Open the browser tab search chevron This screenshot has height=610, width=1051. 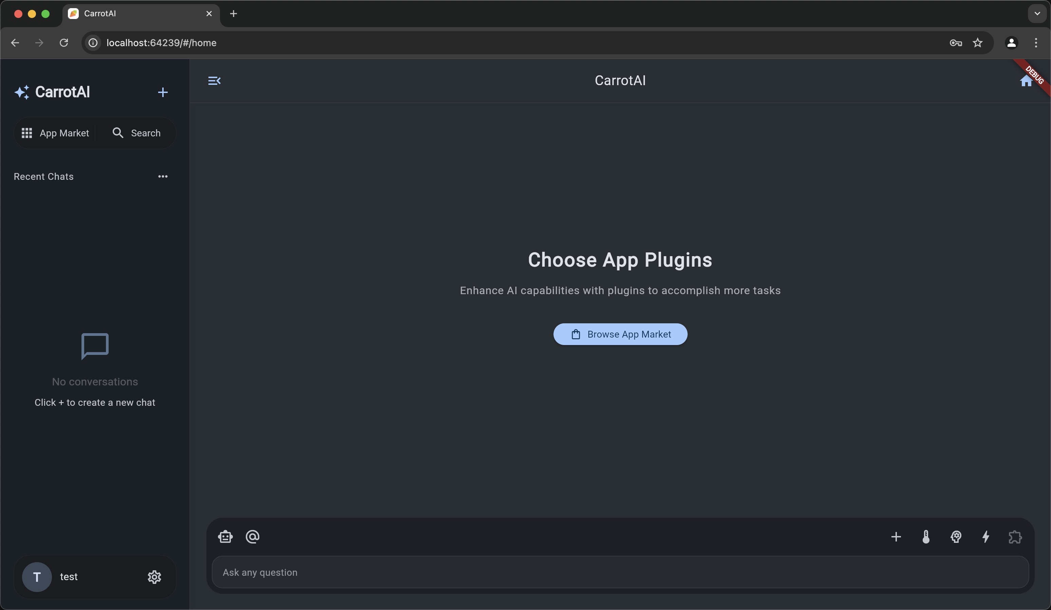(1036, 13)
